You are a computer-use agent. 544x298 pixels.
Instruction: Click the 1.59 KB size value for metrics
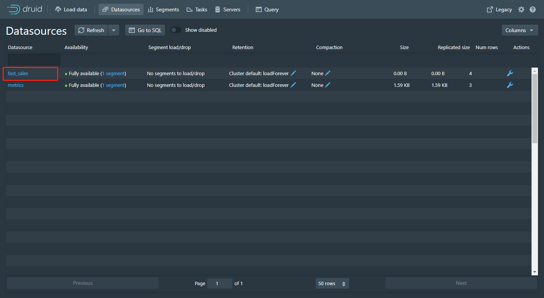[x=402, y=85]
